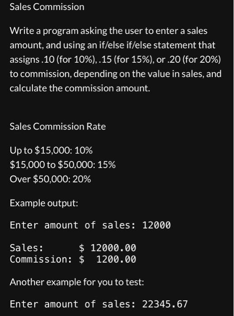Screen dimensions: 234x316
Task: Click the line starting "Write a program asking"
Action: pos(108,31)
